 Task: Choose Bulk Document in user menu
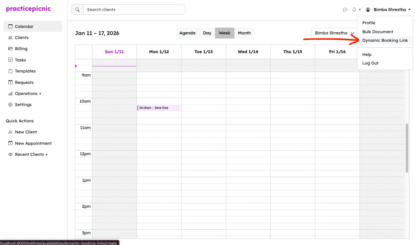click(377, 32)
